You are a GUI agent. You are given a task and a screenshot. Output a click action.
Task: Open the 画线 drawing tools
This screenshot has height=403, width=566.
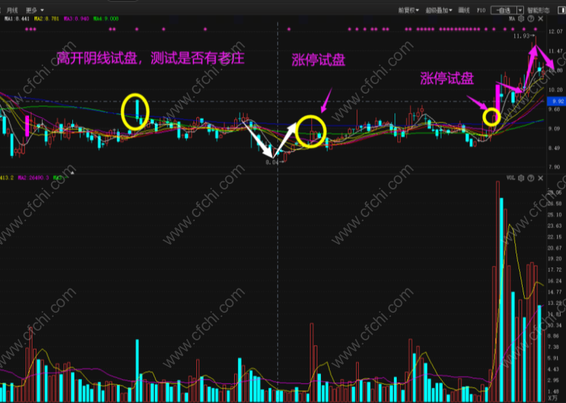click(464, 10)
